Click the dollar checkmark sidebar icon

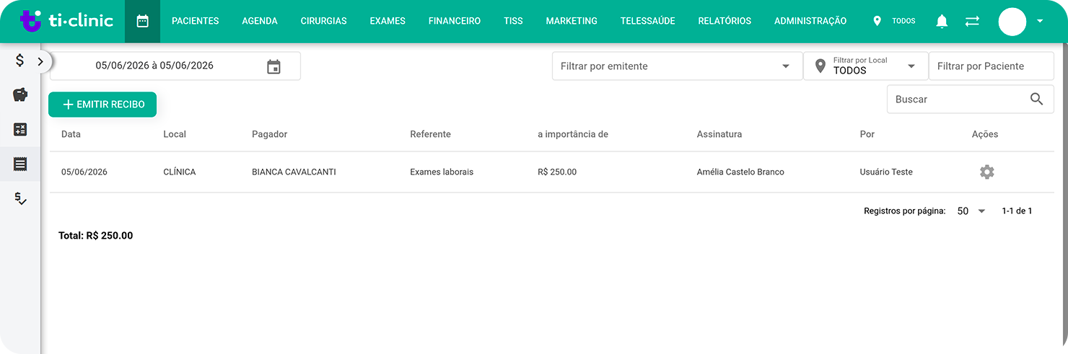click(x=20, y=198)
